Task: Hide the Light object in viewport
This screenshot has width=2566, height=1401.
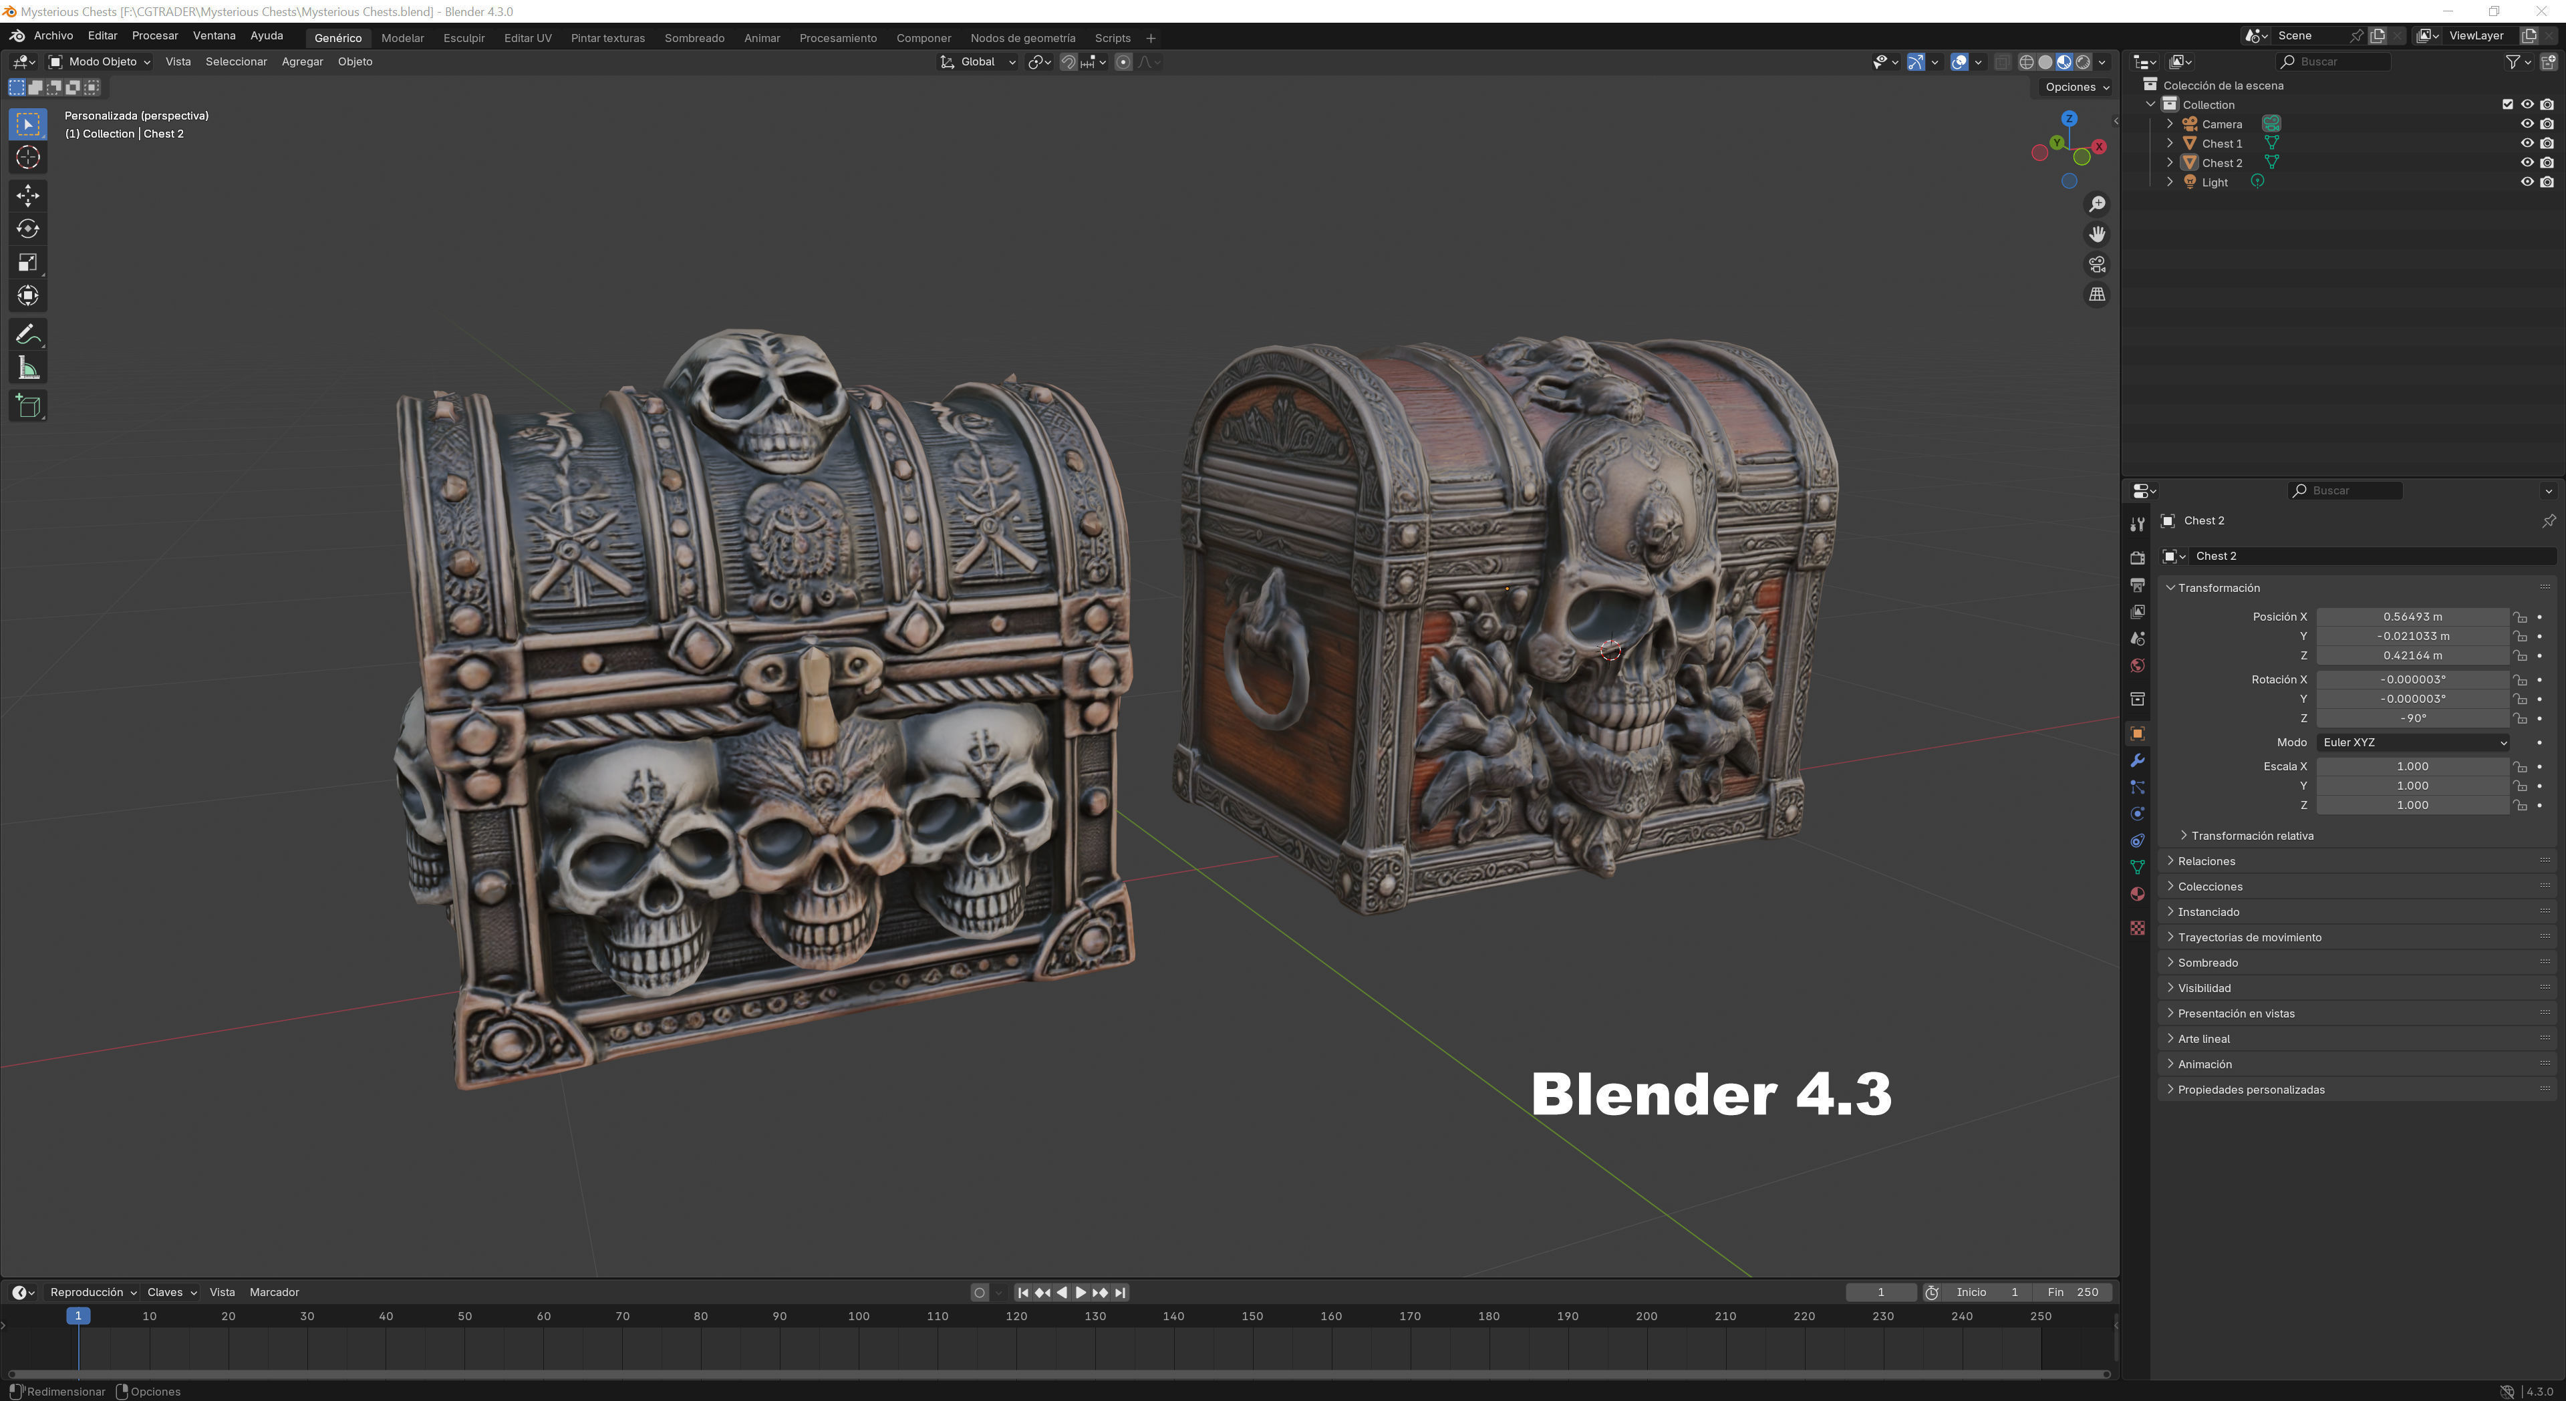Action: [2527, 182]
